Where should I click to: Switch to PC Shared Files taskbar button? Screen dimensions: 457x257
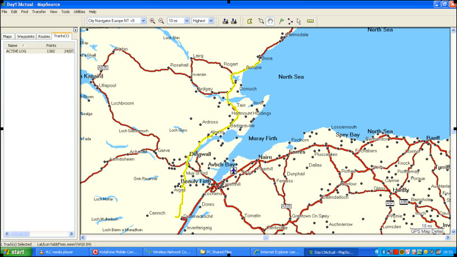[223, 252]
